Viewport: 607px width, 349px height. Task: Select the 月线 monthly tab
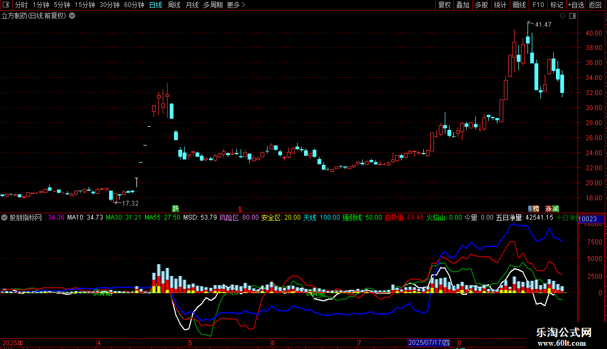pos(192,5)
